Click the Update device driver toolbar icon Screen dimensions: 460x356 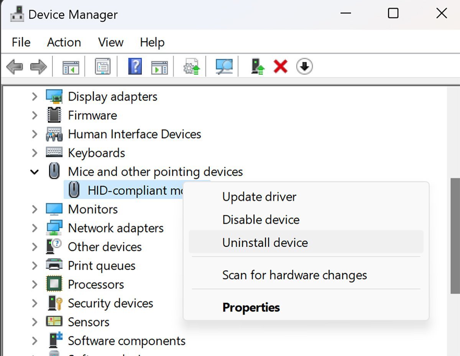(258, 67)
